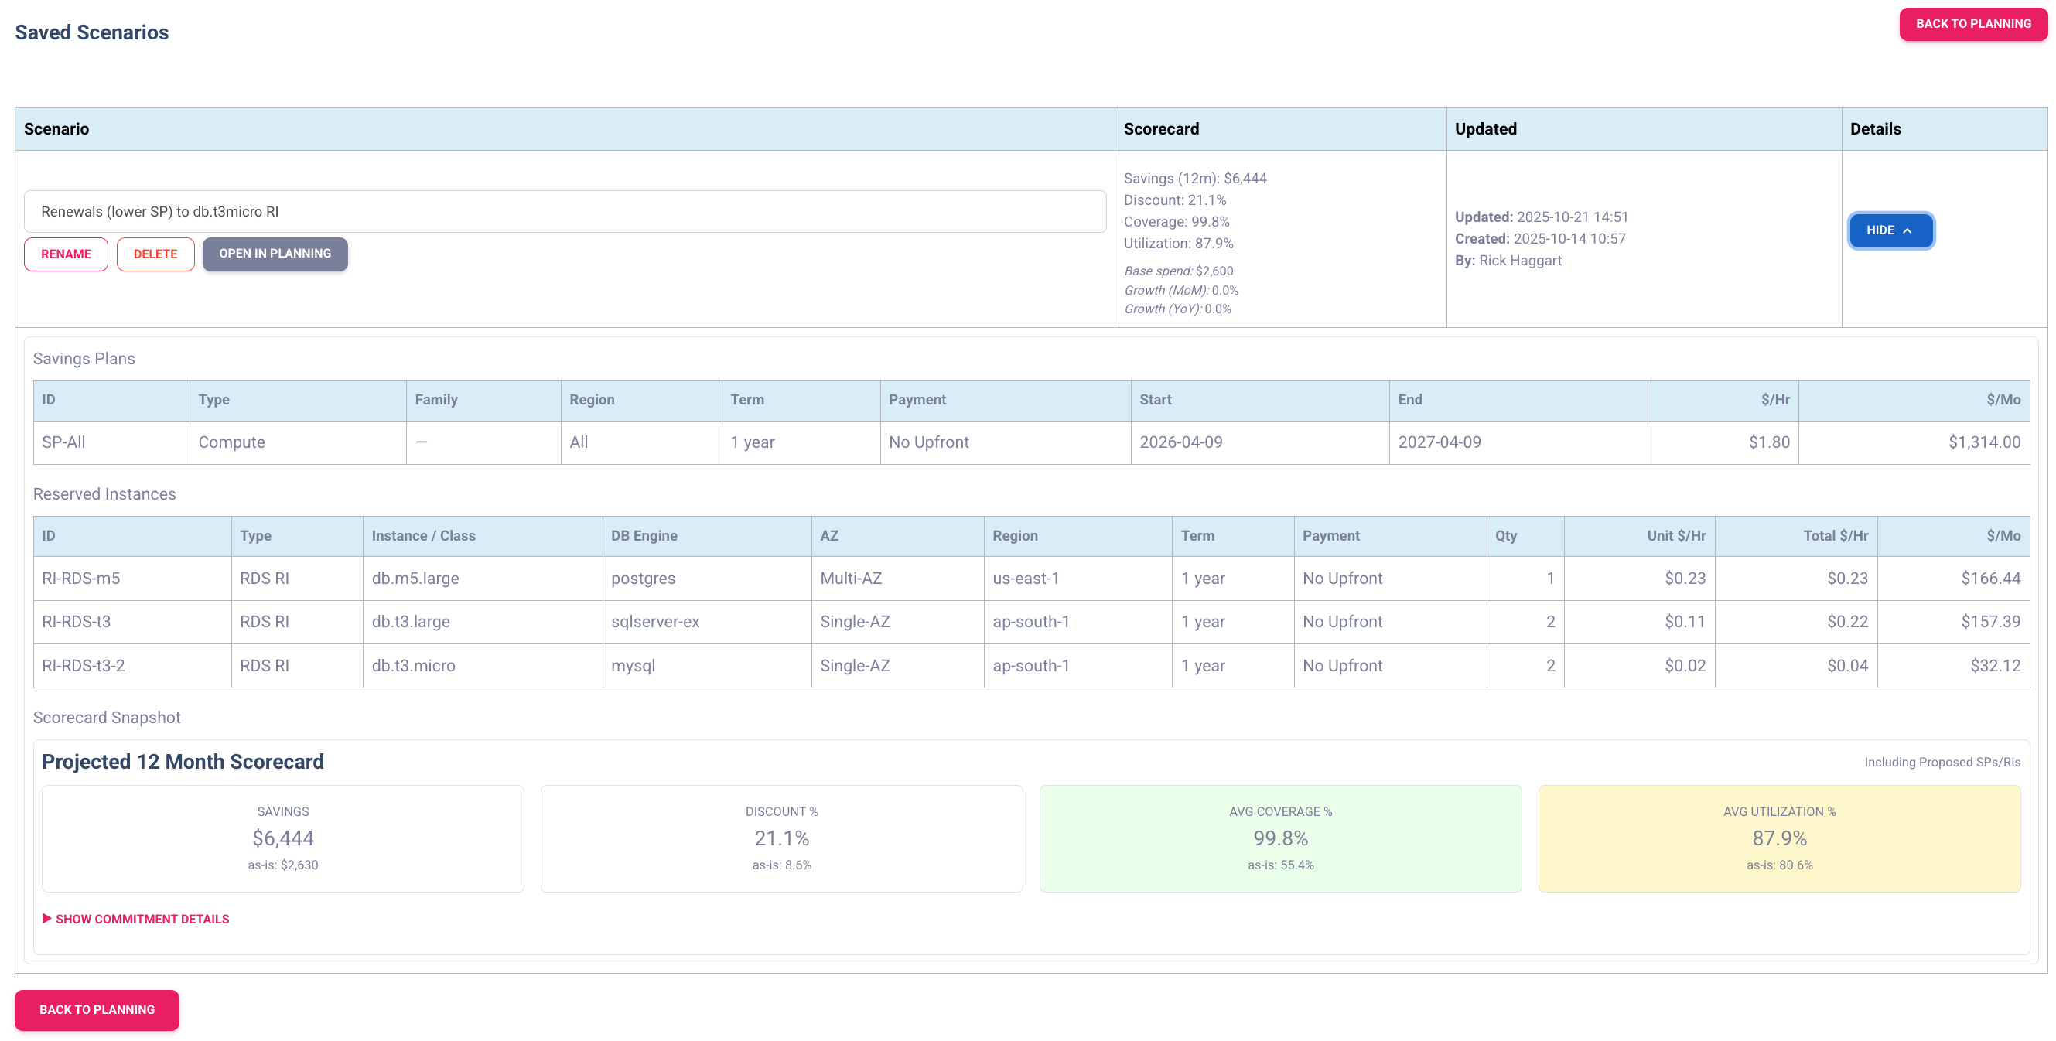Click the DB Engine column header

click(x=644, y=536)
